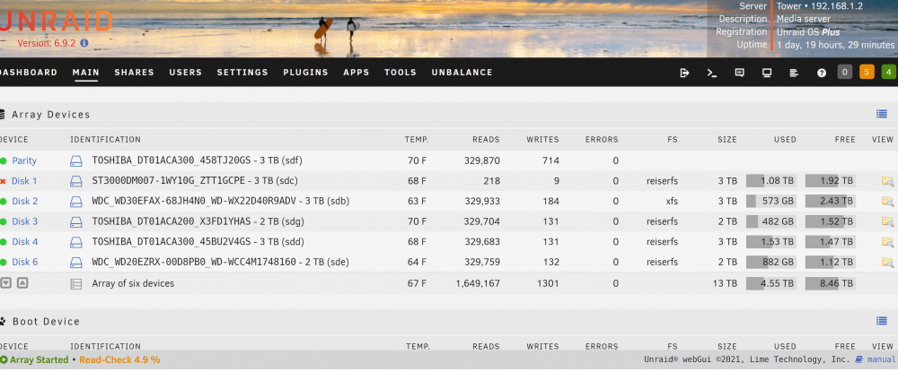Switch to the Shares tab
The image size is (898, 372).
click(134, 73)
